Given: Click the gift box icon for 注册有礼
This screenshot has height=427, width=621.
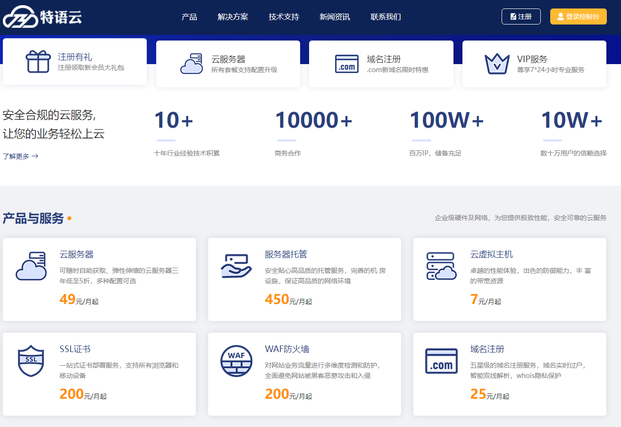Looking at the screenshot, I should pyautogui.click(x=38, y=62).
